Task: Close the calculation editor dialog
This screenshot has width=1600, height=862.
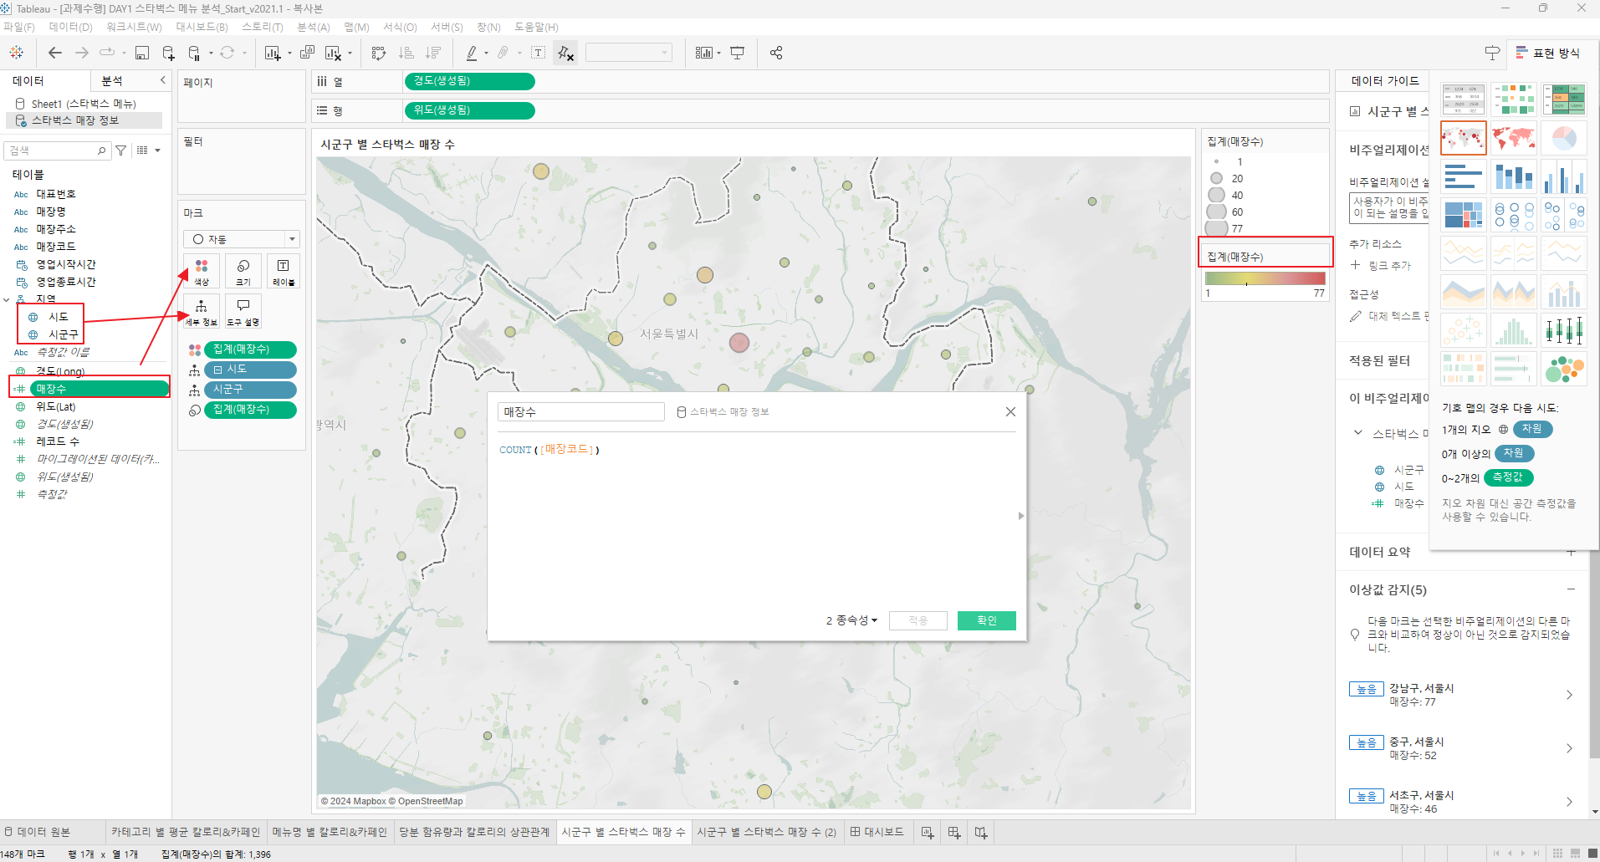Action: 1010,411
